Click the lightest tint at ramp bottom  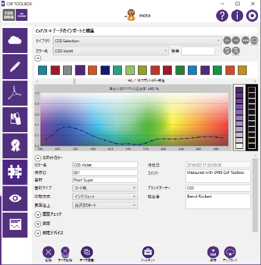[x=240, y=146]
